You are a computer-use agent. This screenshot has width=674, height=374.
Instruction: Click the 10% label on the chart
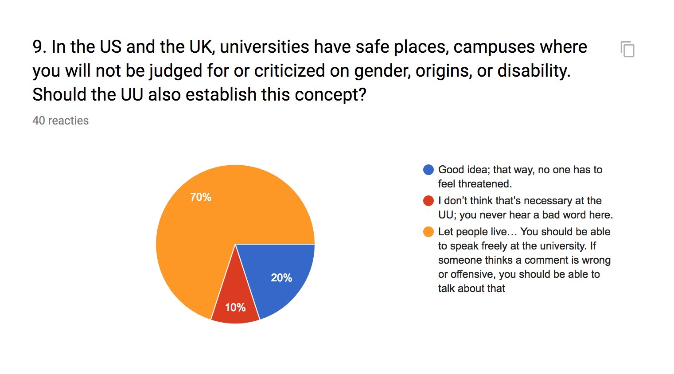235,308
